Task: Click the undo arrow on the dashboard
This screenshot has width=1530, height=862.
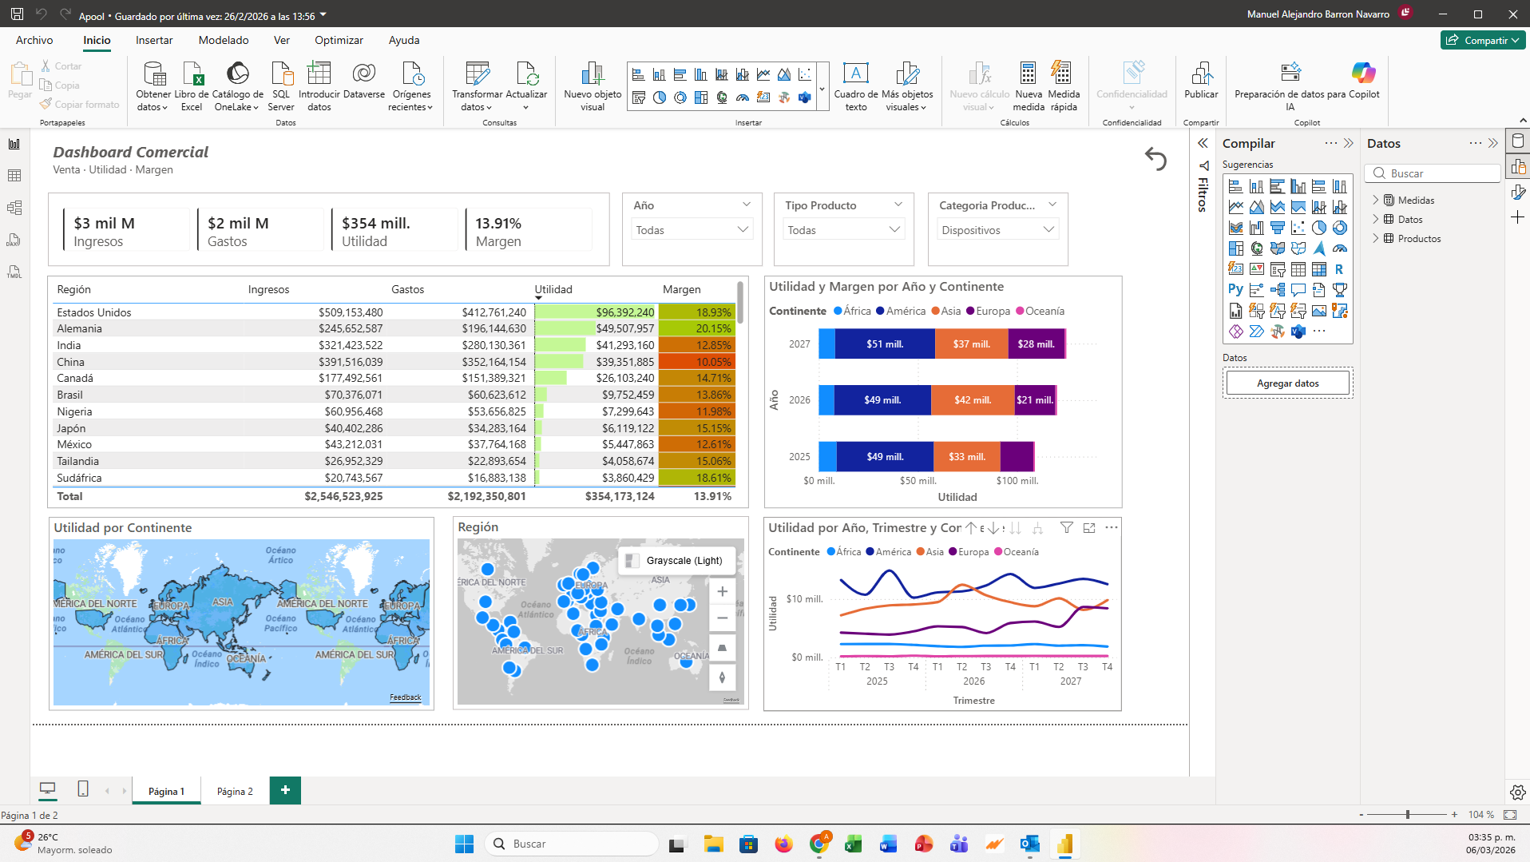Action: [x=1155, y=159]
